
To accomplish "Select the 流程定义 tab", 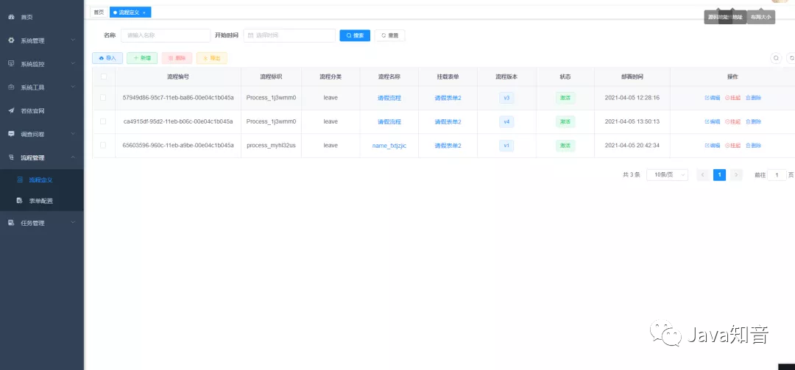I will [129, 13].
